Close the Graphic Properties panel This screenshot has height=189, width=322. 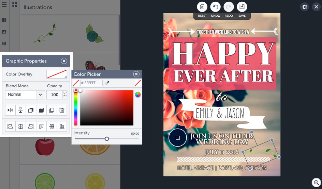click(64, 61)
